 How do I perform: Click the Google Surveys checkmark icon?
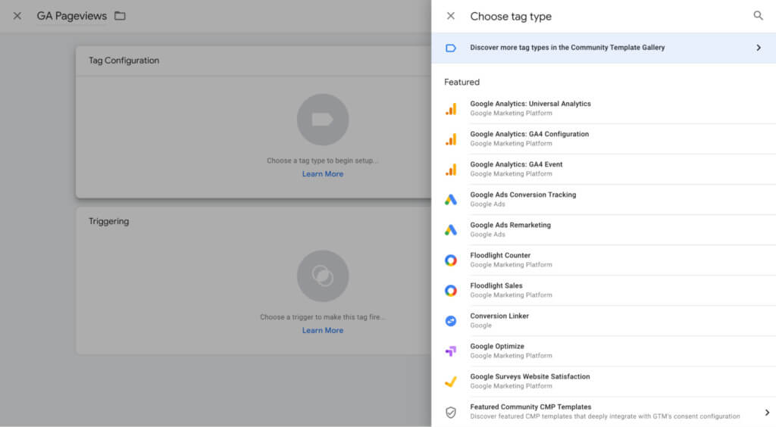(x=451, y=382)
